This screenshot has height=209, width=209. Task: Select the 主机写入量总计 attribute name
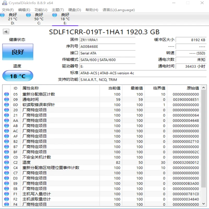[x=37, y=194]
